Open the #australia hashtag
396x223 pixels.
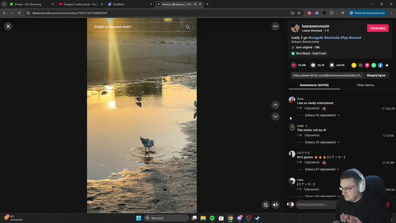[332, 38]
